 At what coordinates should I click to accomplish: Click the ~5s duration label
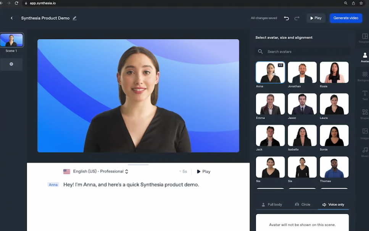click(183, 172)
